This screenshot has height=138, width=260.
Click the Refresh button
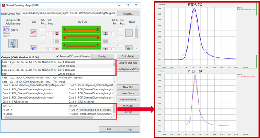128,112
